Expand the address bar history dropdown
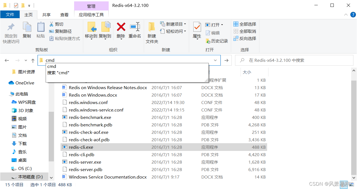This screenshot has height=189, width=357. [215, 60]
